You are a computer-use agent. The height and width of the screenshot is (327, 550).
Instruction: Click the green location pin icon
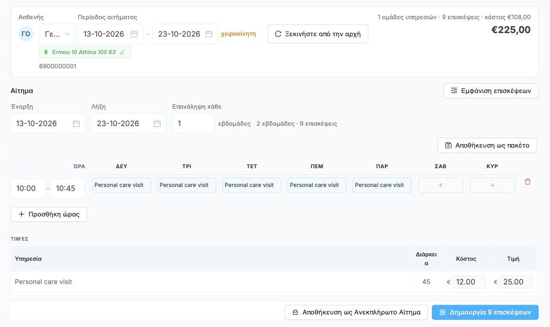tap(46, 52)
